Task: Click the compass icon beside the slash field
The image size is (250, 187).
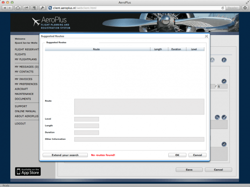Action: (224, 81)
